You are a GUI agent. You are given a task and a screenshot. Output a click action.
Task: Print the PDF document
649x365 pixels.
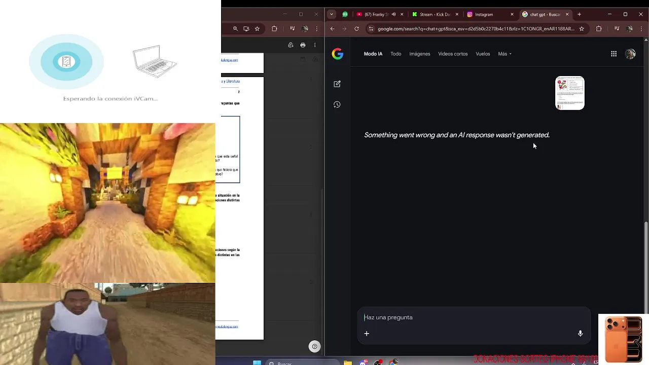[303, 45]
